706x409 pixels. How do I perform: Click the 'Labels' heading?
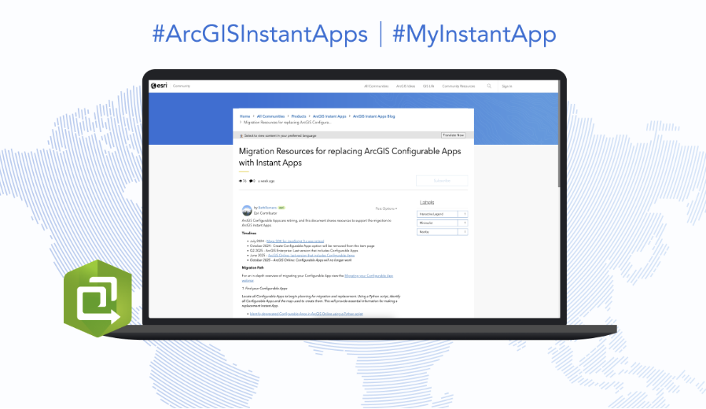pyautogui.click(x=427, y=202)
